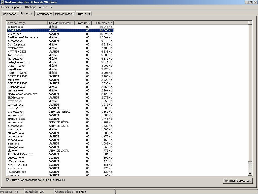Switch to the Applications tab
The width and height of the screenshot is (258, 194).
(x=10, y=14)
